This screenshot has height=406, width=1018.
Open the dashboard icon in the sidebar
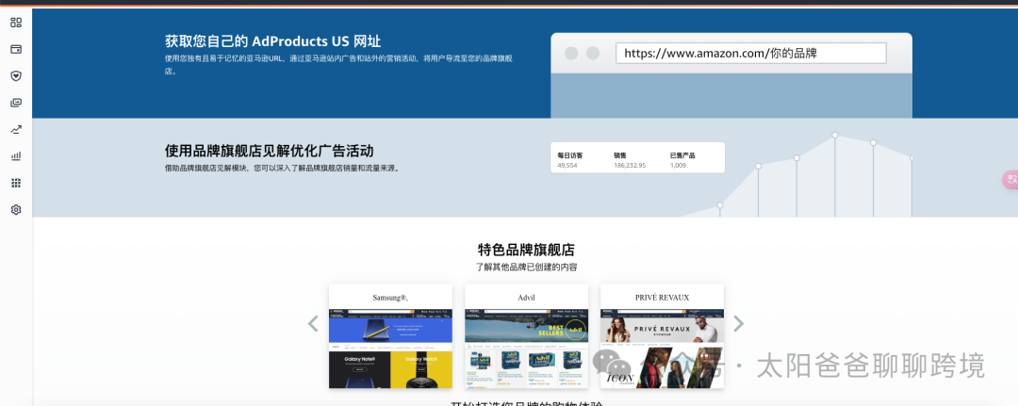point(16,22)
